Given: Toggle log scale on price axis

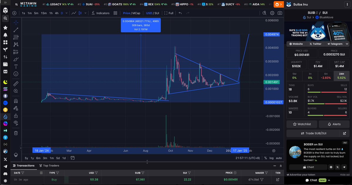Looking at the screenshot, I should [x=272, y=158].
